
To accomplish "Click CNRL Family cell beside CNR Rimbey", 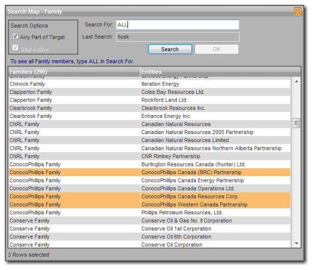I will [74, 156].
